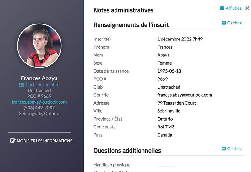The image size is (251, 172).
Task: Expand Notes administratives with Afficher
Action: click(233, 8)
